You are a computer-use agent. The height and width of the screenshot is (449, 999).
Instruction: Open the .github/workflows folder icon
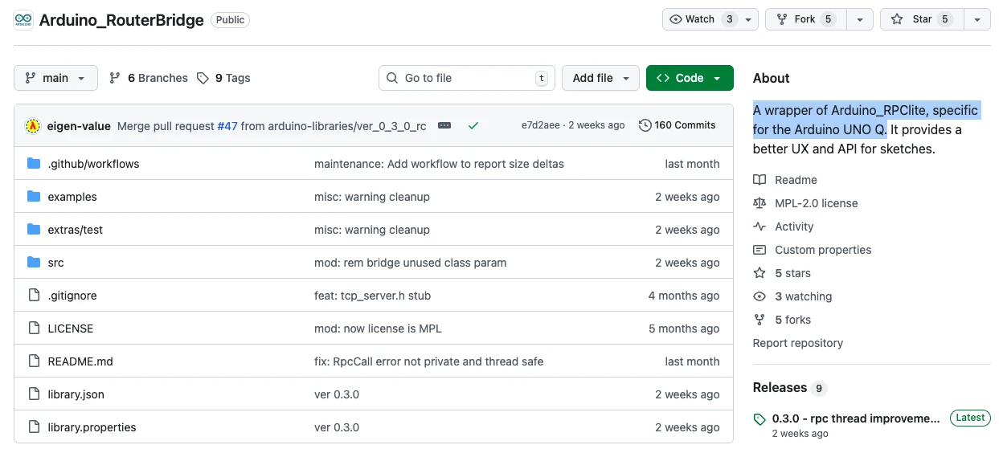pyautogui.click(x=34, y=164)
